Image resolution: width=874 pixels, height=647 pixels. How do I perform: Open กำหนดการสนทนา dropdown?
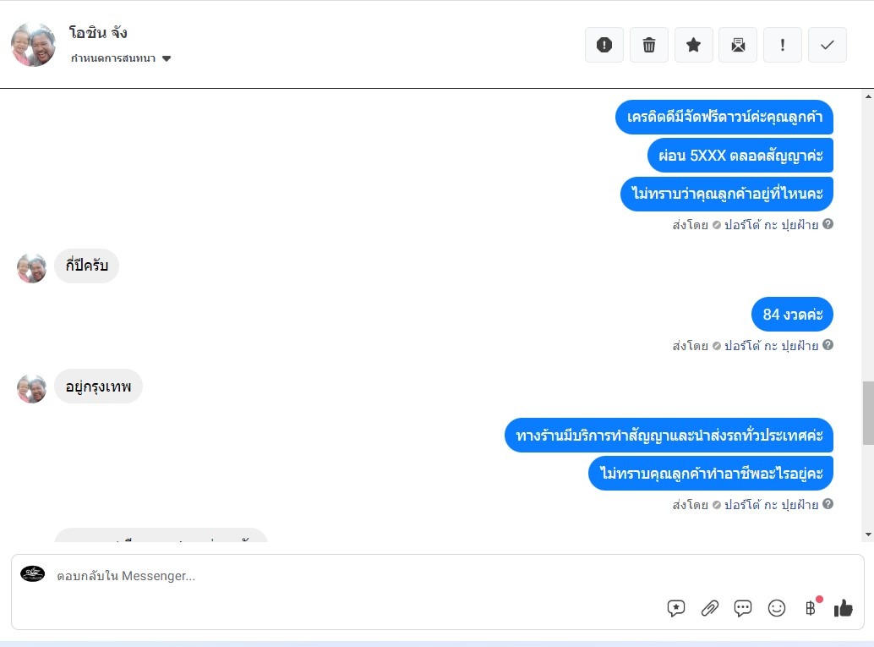[x=120, y=58]
